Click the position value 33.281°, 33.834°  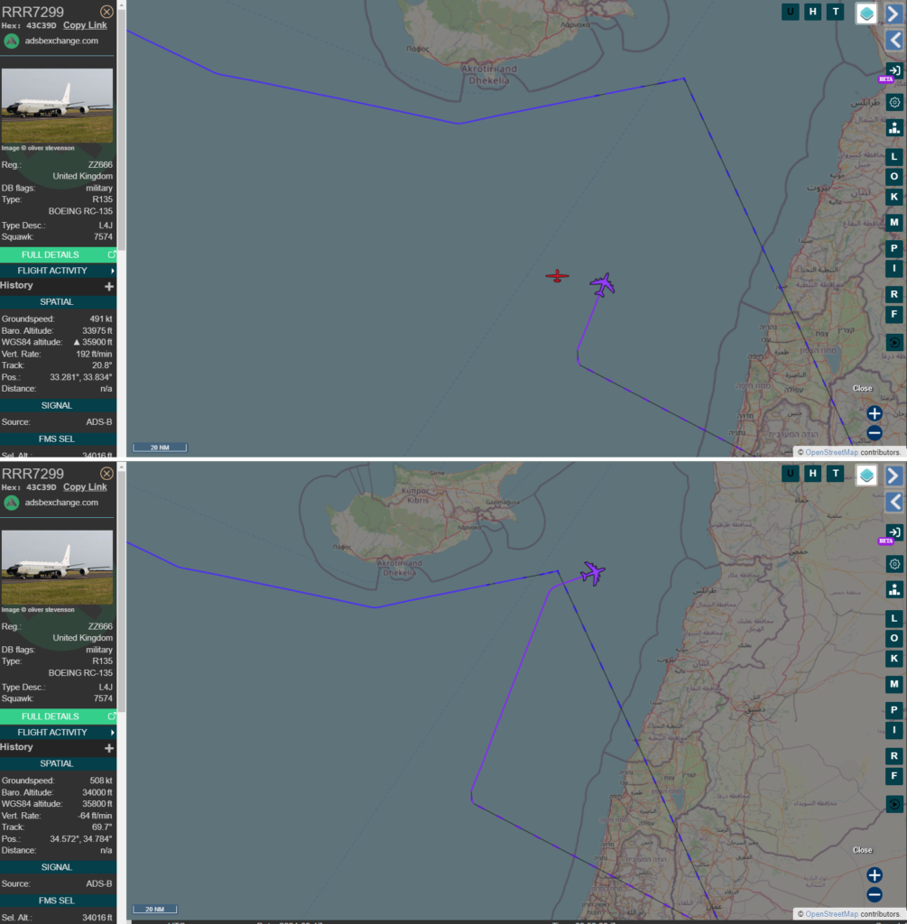pos(80,377)
